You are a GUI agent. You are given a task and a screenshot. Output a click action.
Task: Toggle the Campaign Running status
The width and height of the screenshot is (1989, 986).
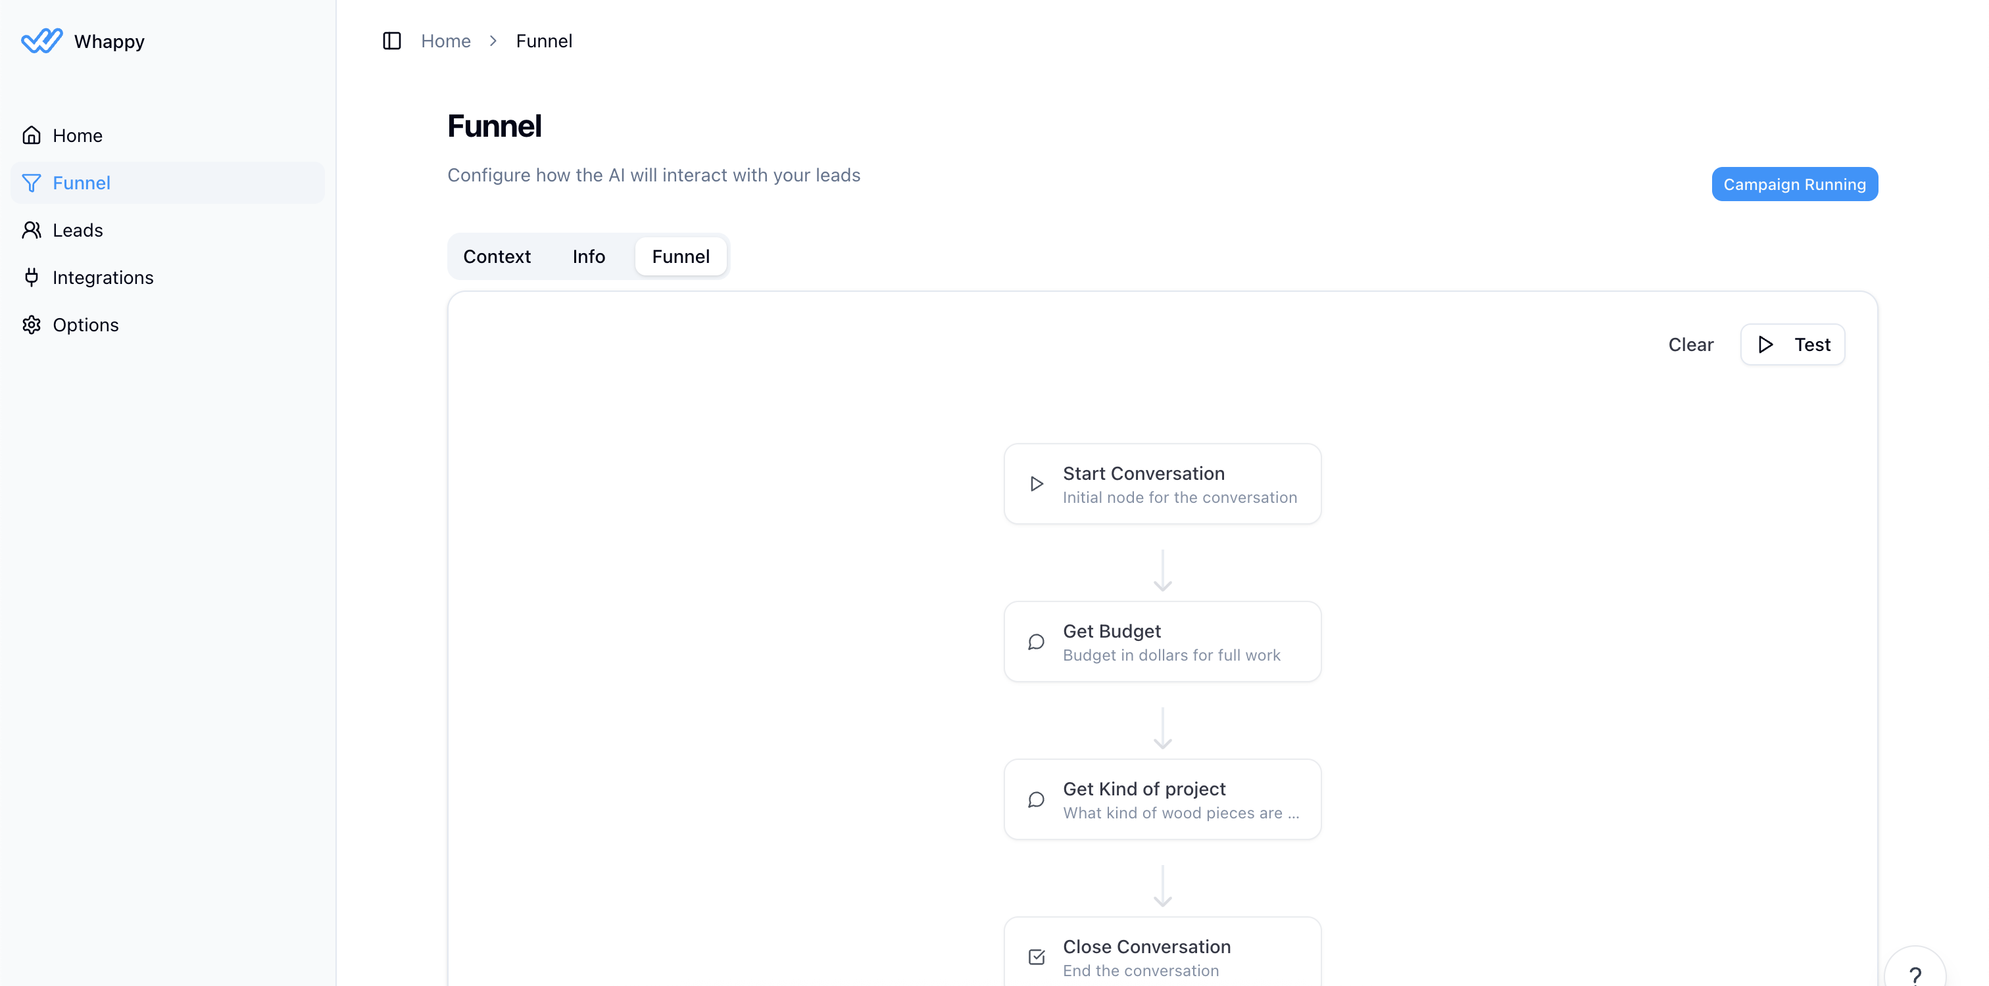click(x=1794, y=183)
